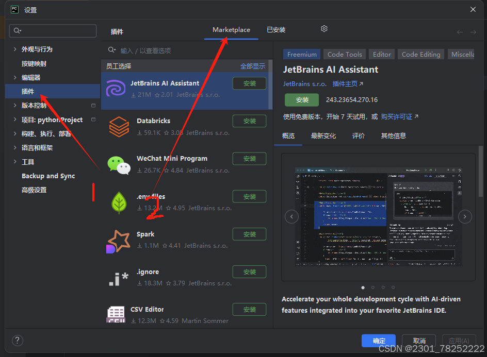Focus the plugin search input field
The image size is (487, 357).
click(187, 50)
